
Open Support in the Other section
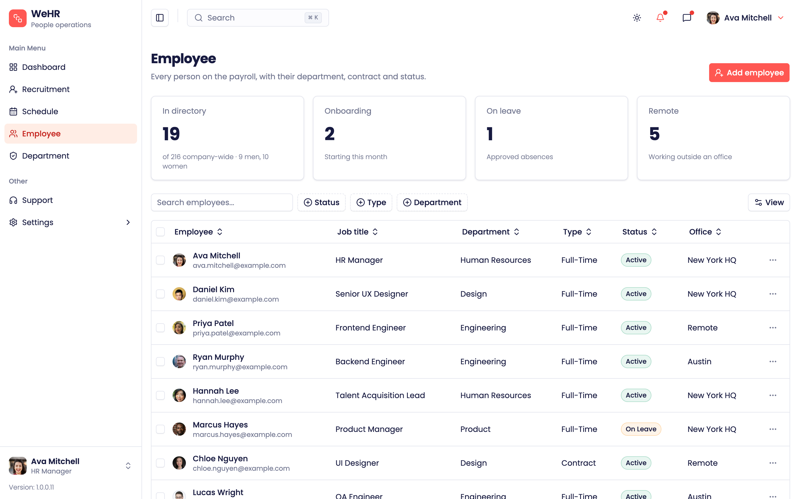point(71,200)
